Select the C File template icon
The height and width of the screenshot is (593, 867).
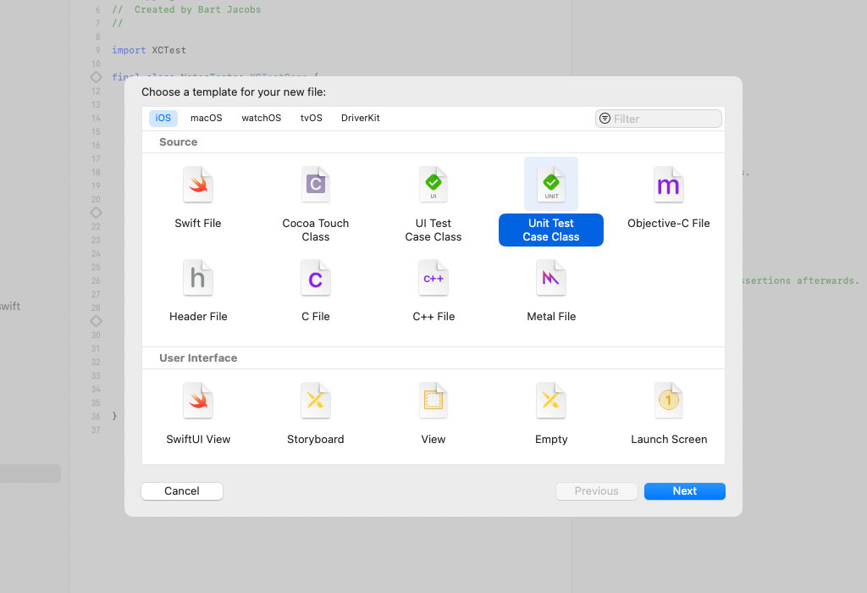315,278
